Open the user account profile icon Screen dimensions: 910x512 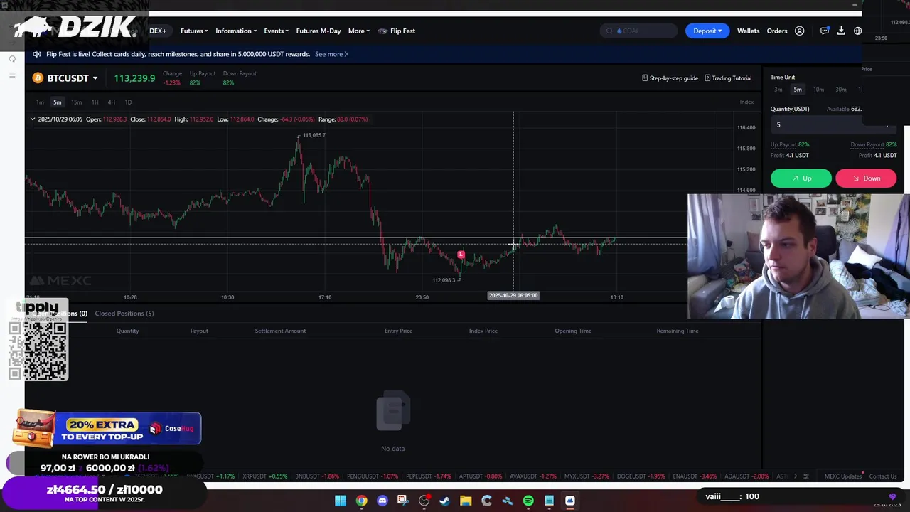pyautogui.click(x=800, y=31)
